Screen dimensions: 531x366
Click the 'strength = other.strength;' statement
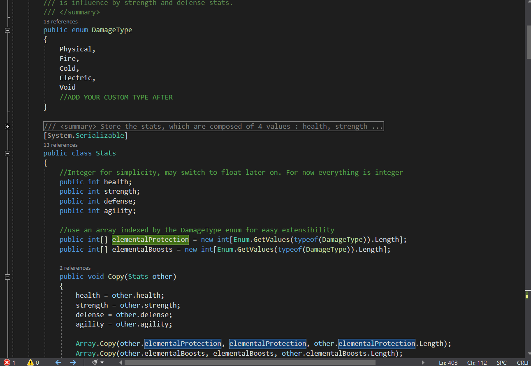(128, 305)
